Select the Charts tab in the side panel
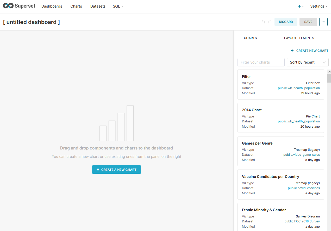331x231 pixels. (250, 38)
